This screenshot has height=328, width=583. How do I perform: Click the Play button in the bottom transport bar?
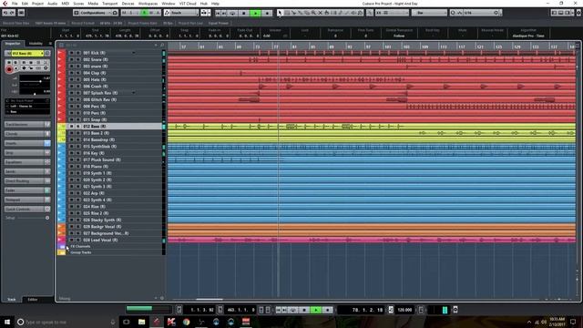pyautogui.click(x=316, y=310)
